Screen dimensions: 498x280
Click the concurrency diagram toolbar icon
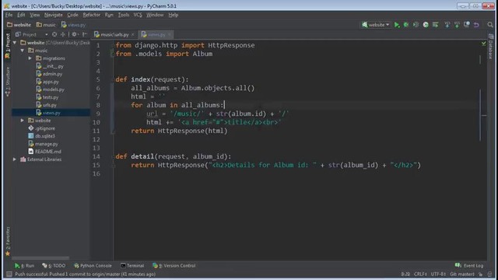pos(436,25)
